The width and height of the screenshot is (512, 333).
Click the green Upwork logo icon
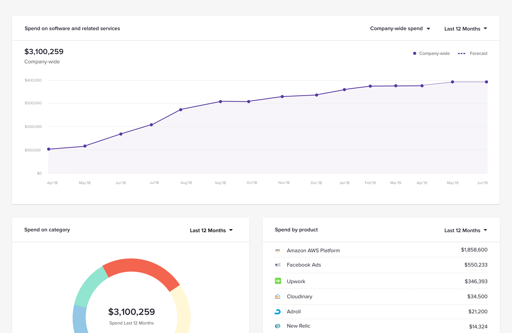pos(278,281)
